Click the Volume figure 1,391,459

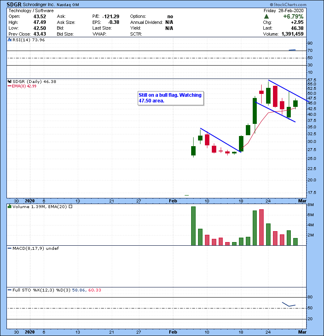point(292,34)
